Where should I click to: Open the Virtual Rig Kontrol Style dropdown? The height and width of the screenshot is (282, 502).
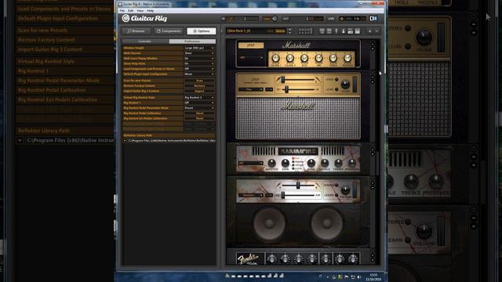pos(199,97)
